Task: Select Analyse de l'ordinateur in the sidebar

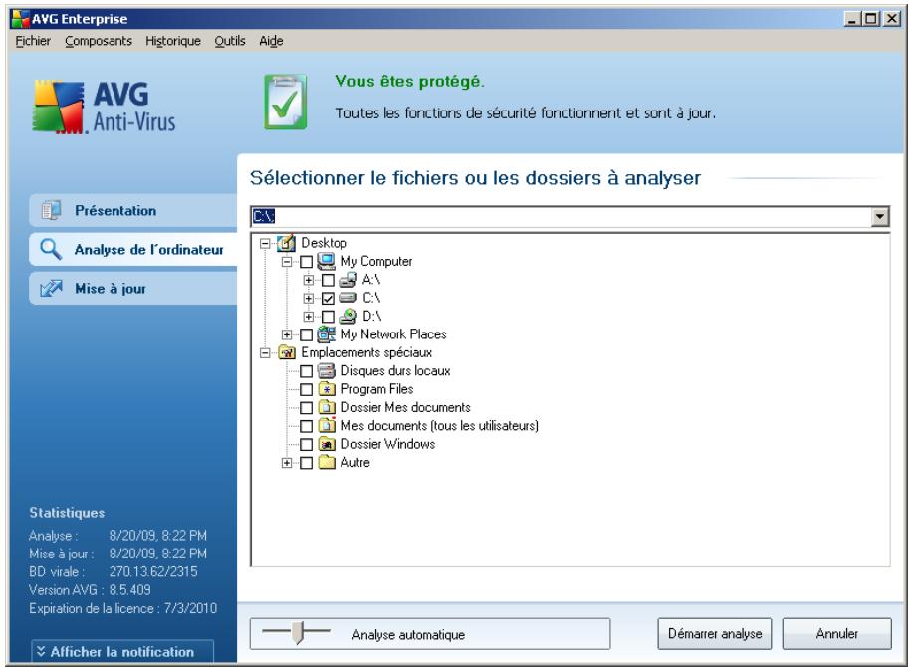Action: click(x=132, y=250)
